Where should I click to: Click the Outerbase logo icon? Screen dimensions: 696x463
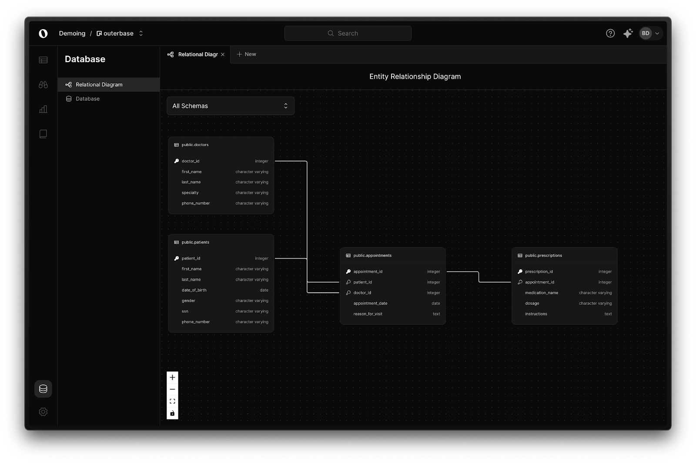(43, 33)
